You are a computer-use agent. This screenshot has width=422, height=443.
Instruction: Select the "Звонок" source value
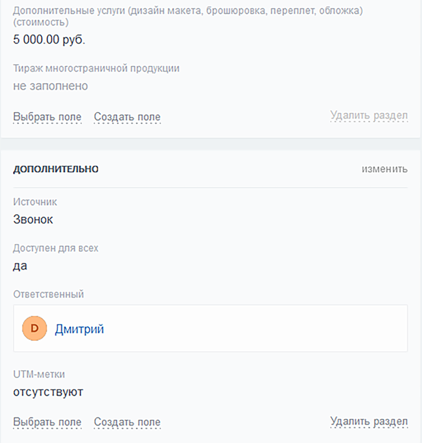click(33, 219)
